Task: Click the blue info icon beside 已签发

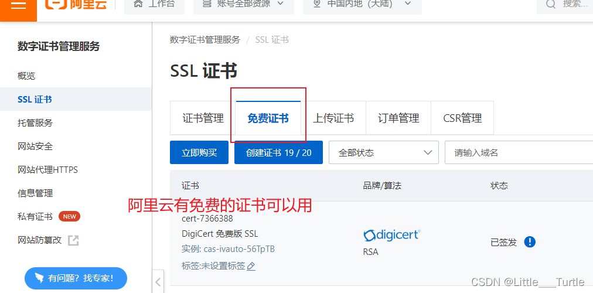Action: (x=530, y=242)
